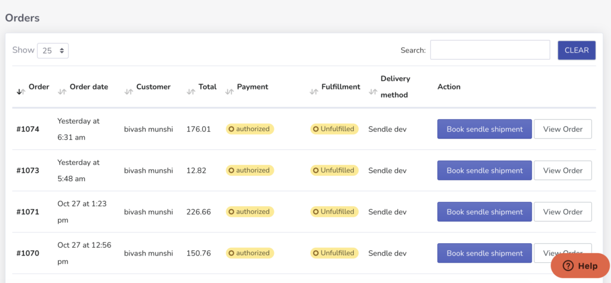Book sendle shipment for order #1070
Viewport: 611px width, 283px height.
click(484, 253)
